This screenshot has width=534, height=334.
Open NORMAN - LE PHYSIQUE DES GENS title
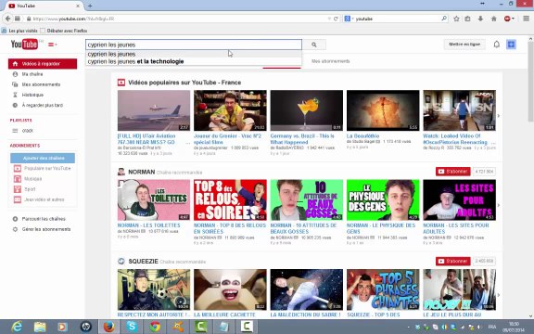click(381, 228)
